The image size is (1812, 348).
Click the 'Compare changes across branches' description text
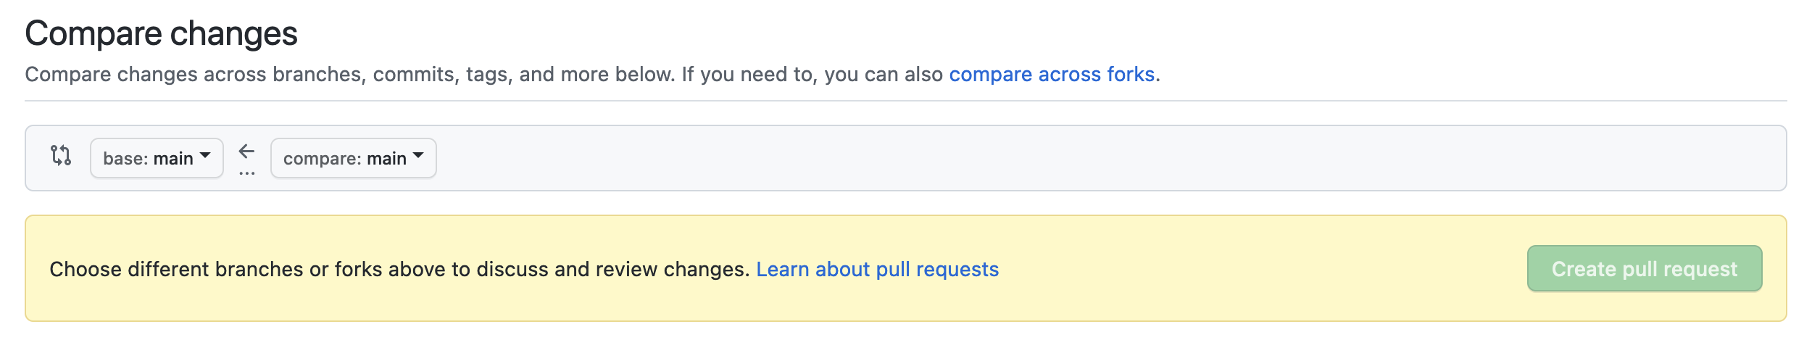tap(435, 74)
